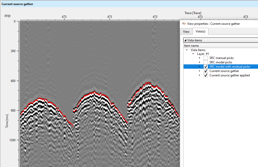Uncheck SRC model with residual picks
The image size is (258, 167).
[x=206, y=67]
